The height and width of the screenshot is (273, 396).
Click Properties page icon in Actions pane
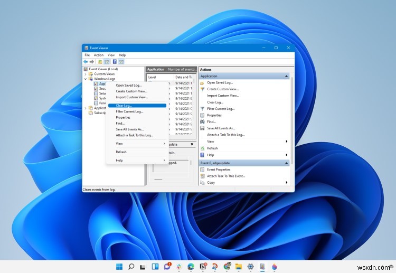click(202, 116)
